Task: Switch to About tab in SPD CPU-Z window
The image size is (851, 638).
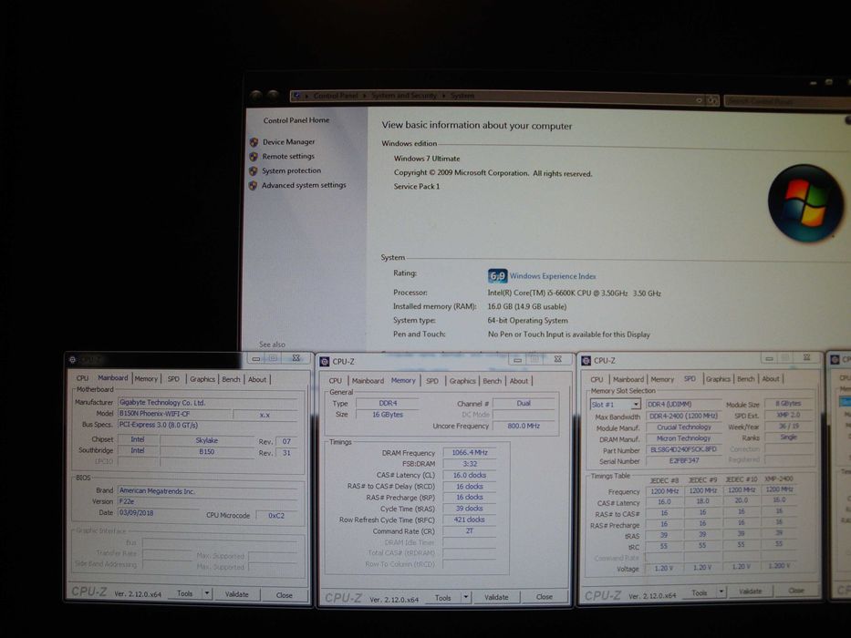Action: (x=771, y=378)
